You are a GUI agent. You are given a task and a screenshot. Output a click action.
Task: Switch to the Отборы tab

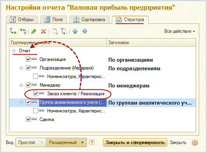[x=22, y=20]
